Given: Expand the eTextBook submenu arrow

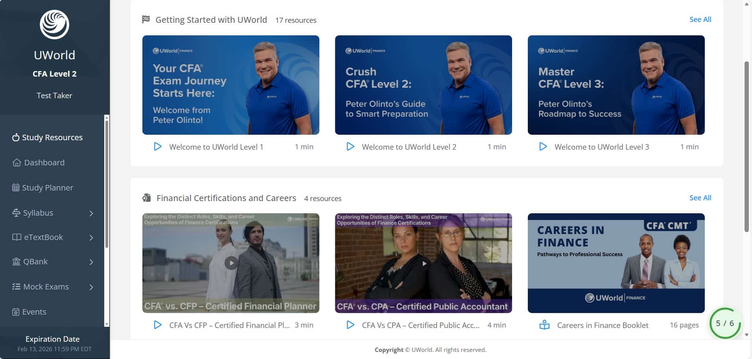Looking at the screenshot, I should [x=91, y=238].
